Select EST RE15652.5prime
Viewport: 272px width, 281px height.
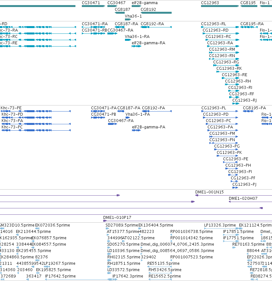tap(165, 276)
